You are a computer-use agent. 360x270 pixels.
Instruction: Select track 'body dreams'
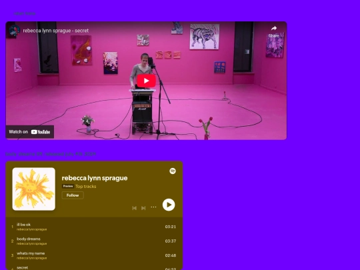coord(94,241)
